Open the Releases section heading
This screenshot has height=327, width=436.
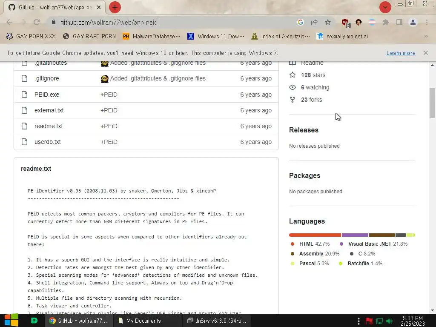click(304, 130)
